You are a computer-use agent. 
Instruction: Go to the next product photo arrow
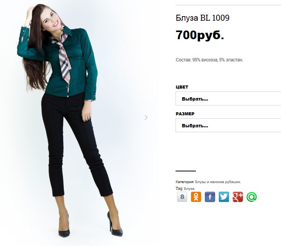[x=146, y=118]
